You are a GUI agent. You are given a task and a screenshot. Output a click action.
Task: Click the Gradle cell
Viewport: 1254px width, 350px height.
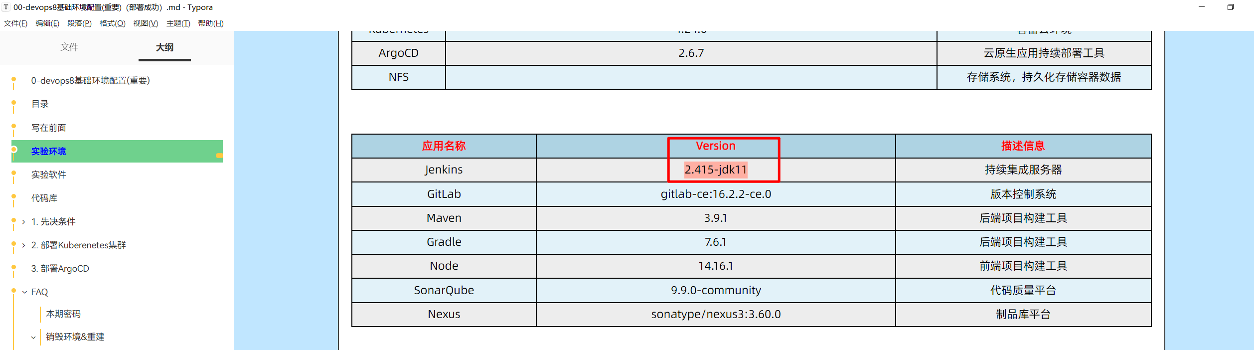tap(444, 242)
